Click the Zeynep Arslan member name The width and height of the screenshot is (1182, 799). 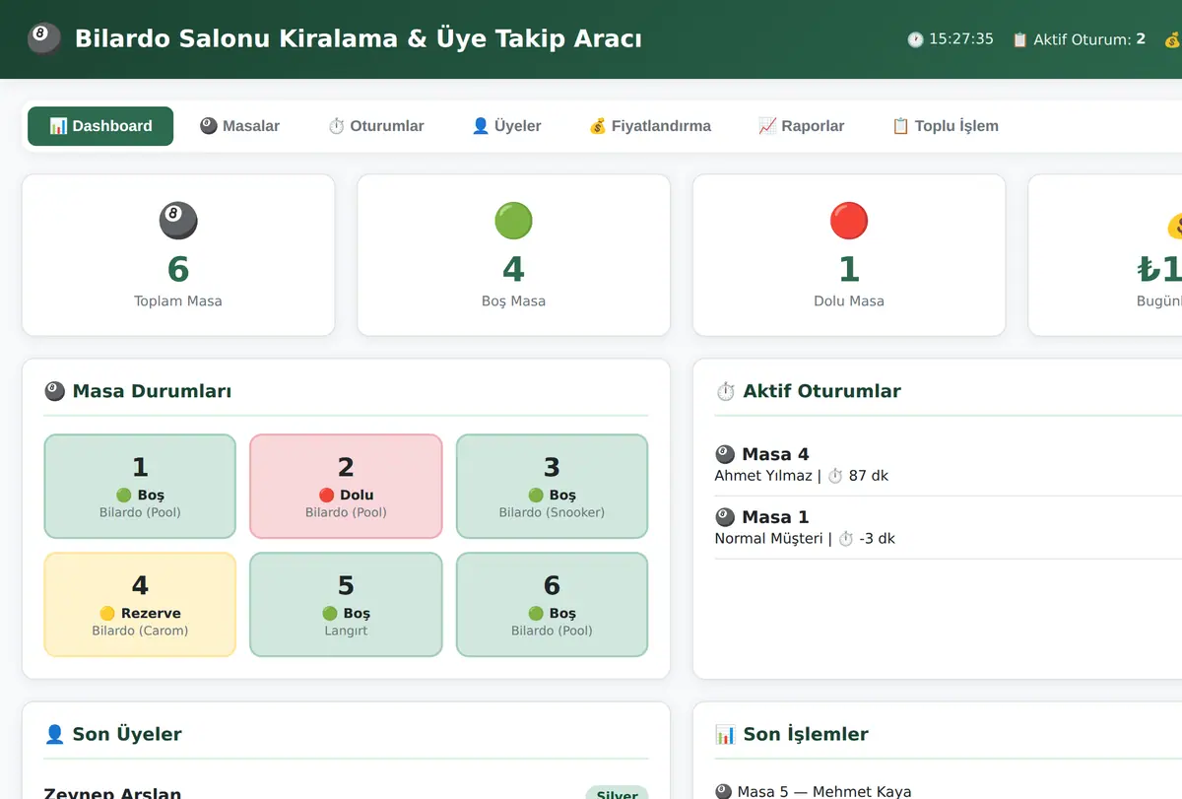point(112,792)
